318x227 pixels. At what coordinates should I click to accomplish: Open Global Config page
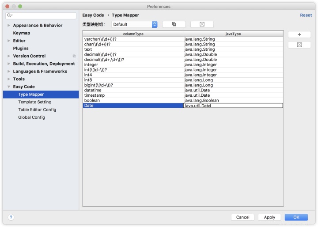pyautogui.click(x=31, y=117)
